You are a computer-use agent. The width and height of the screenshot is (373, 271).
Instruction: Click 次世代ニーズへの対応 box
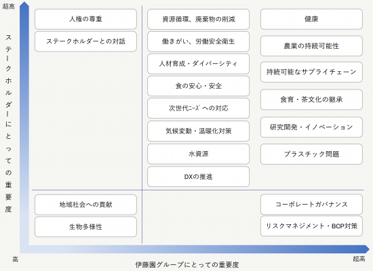[199, 108]
